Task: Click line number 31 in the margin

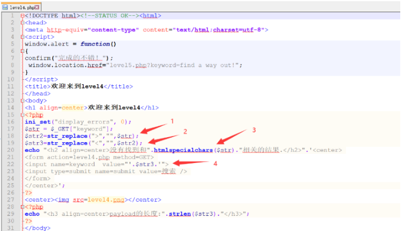Action: [x=11, y=228]
